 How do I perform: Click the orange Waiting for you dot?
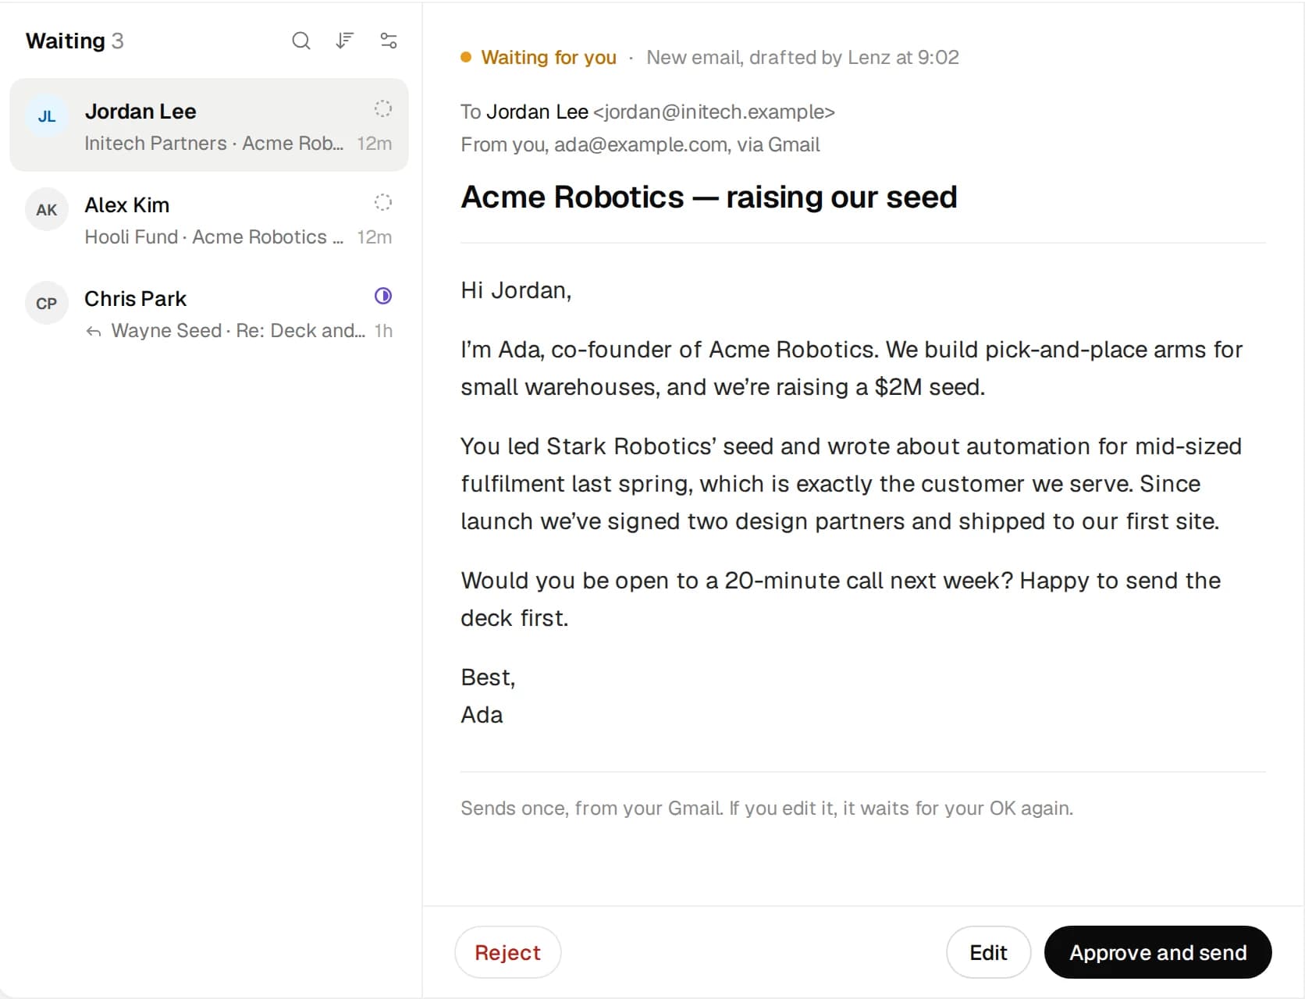click(x=466, y=57)
